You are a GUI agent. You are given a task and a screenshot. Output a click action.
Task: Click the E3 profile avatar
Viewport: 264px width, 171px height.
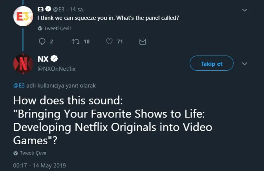[23, 16]
